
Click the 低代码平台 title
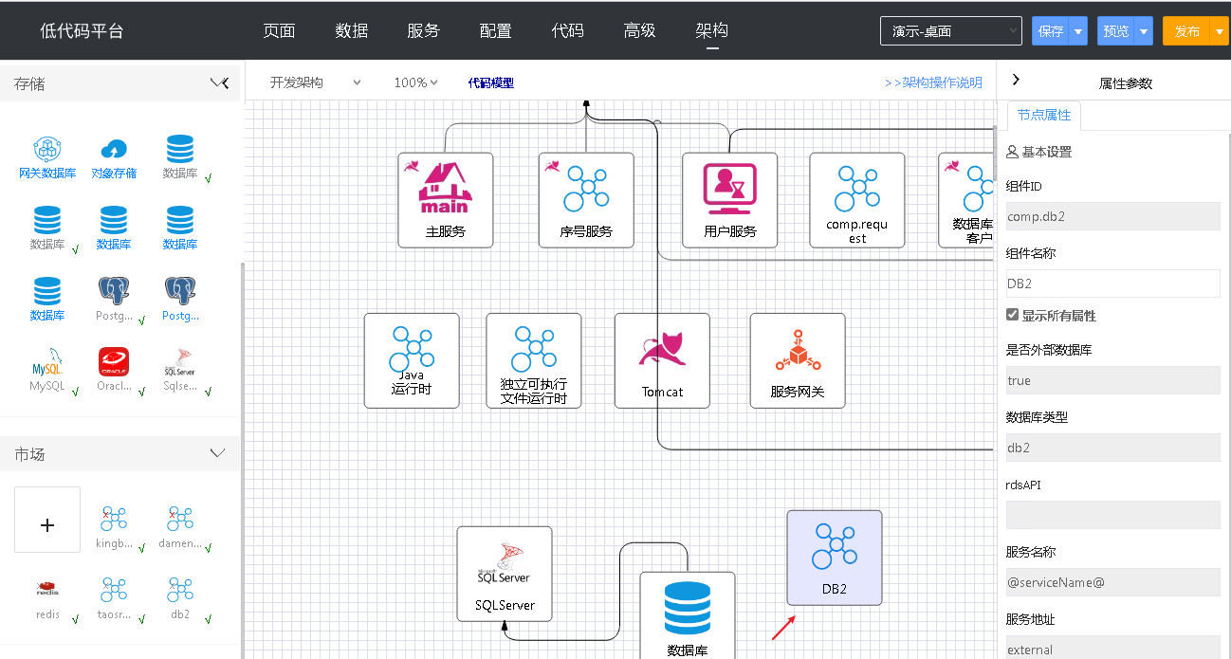82,31
